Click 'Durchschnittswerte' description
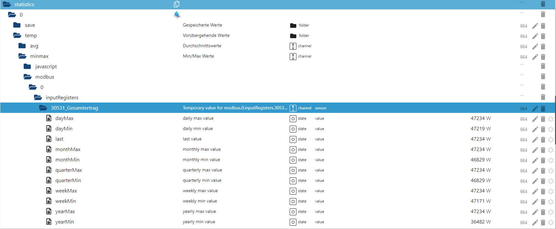Image resolution: width=556 pixels, height=229 pixels. (x=202, y=46)
